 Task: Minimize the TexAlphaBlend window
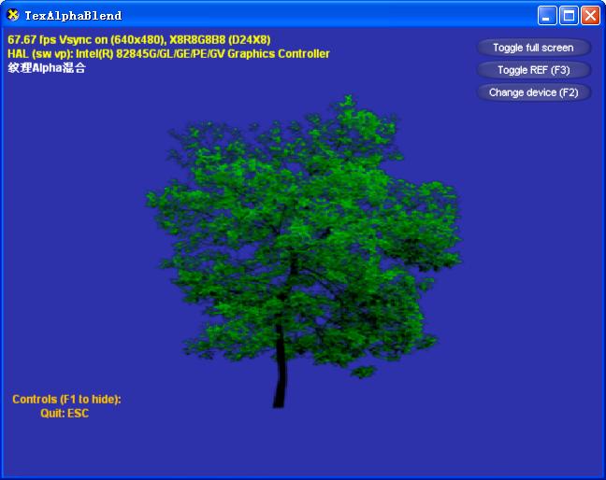point(546,16)
